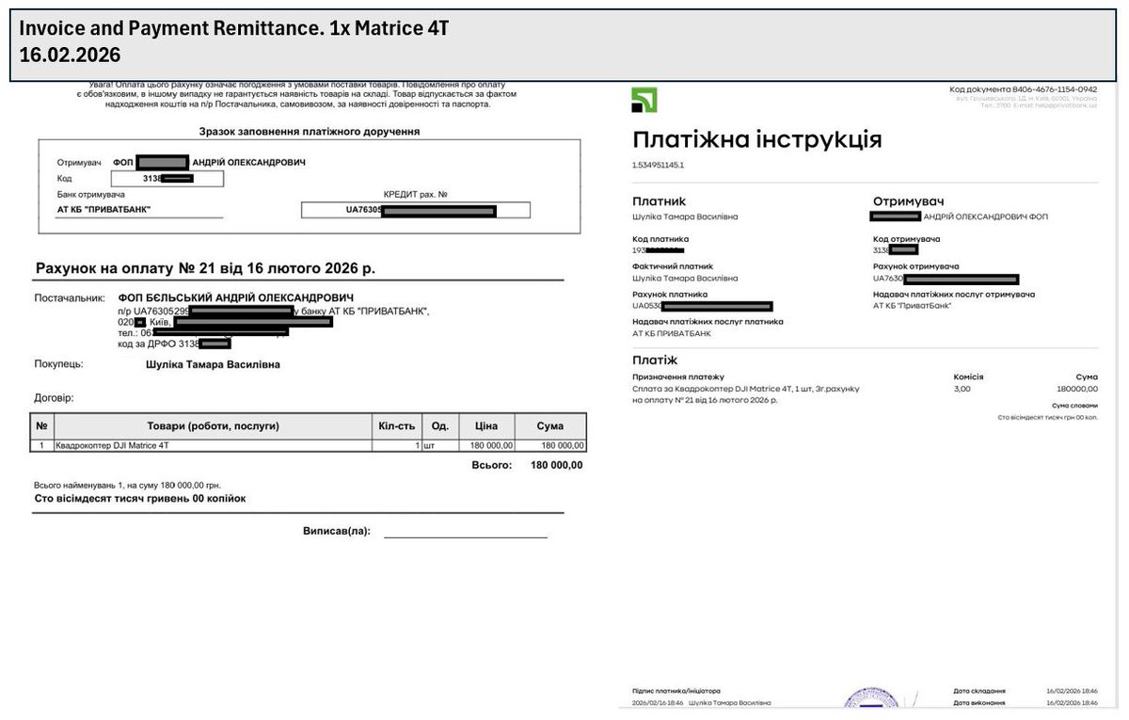This screenshot has width=1129, height=720.
Task: Click the header date '16.02.2026'
Action: 70,56
